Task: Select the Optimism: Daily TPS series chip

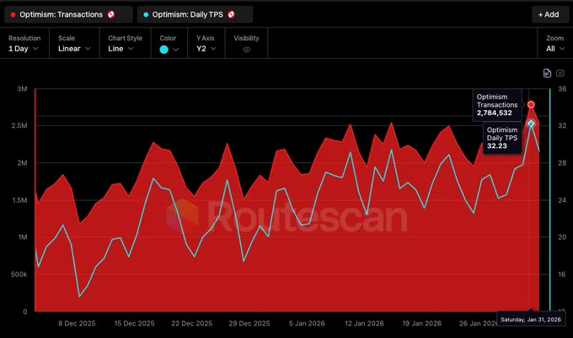Action: click(x=195, y=14)
